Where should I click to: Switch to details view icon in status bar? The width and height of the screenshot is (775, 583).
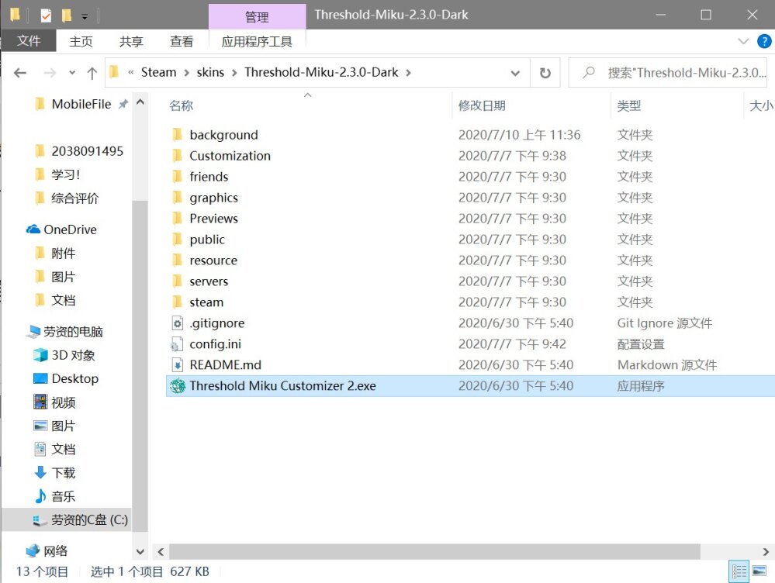(x=739, y=571)
